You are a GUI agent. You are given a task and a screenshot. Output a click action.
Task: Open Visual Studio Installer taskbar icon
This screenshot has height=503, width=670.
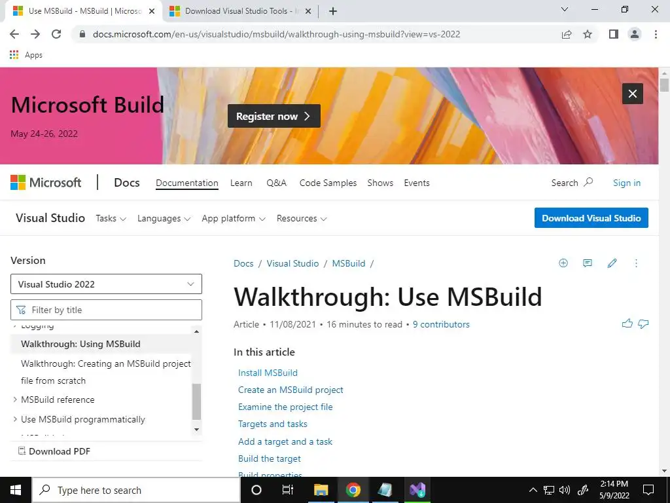[x=417, y=490]
